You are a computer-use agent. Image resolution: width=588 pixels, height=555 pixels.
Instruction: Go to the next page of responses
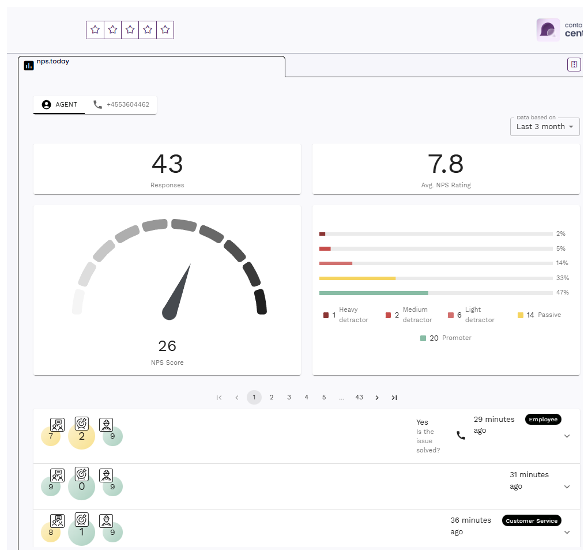377,398
